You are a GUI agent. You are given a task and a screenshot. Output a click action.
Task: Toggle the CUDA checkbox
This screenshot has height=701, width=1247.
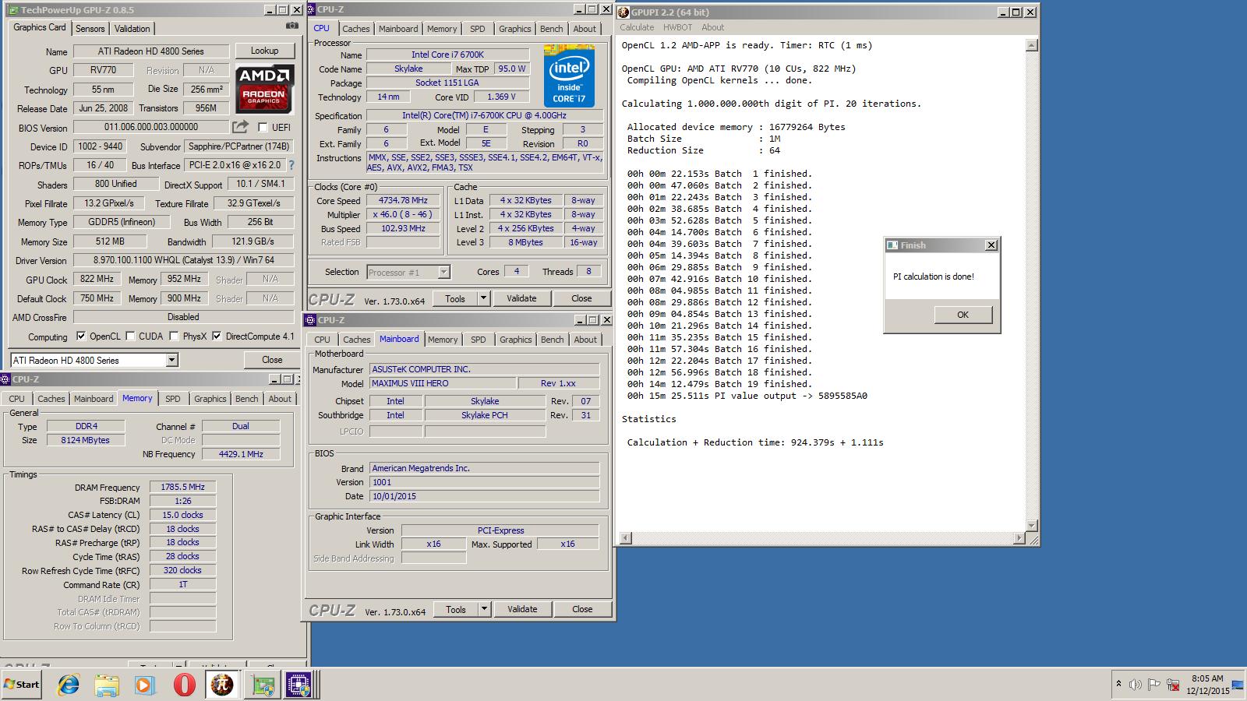click(130, 336)
